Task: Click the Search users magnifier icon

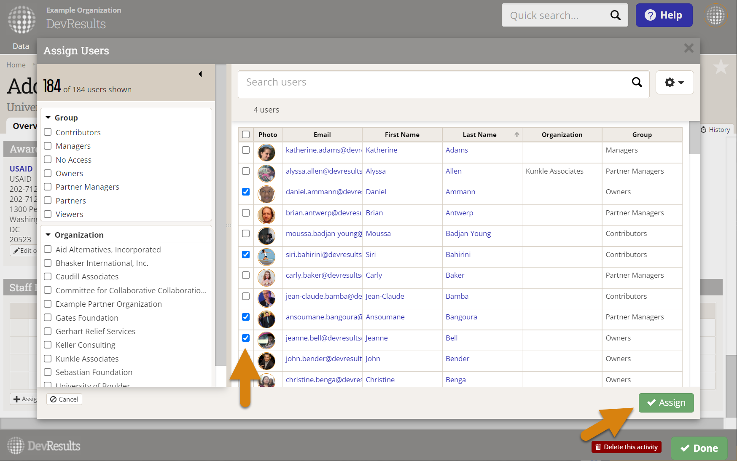Action: 637,82
